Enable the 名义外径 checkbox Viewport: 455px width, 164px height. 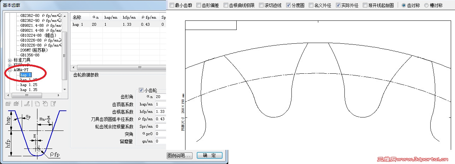(311, 5)
